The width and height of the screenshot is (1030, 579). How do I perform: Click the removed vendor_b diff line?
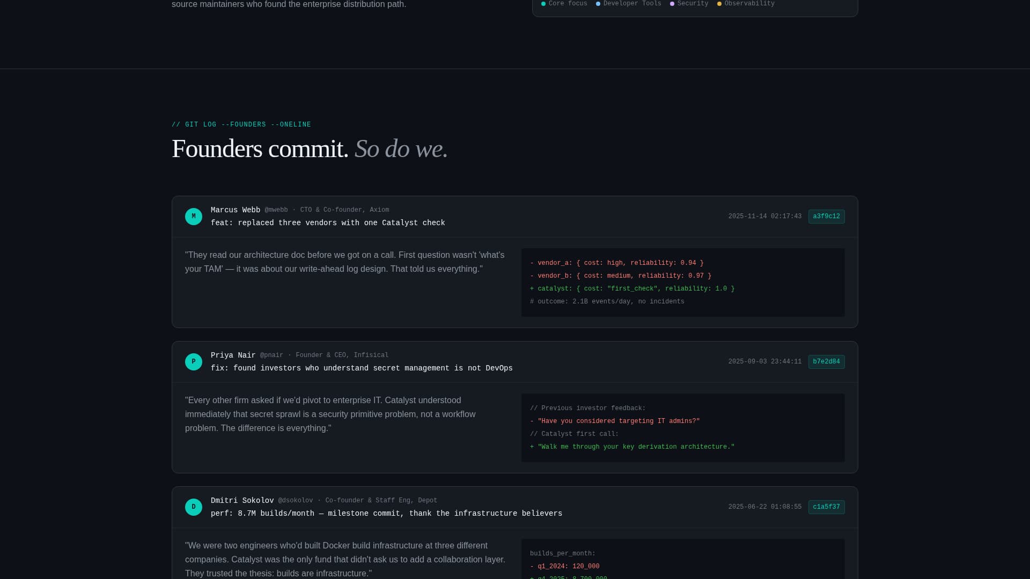pyautogui.click(x=621, y=276)
